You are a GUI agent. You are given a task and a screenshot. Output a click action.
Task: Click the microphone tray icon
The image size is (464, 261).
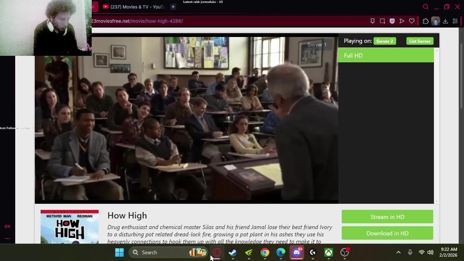click(x=410, y=252)
